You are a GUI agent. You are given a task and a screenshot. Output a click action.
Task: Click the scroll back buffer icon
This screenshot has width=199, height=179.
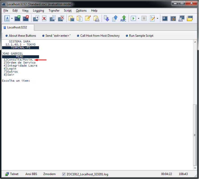point(36,18)
